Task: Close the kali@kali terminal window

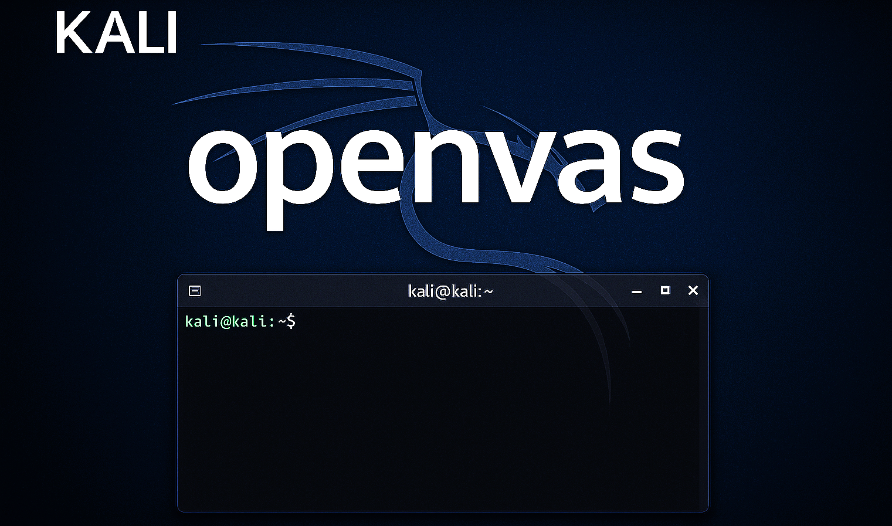Action: [x=693, y=290]
